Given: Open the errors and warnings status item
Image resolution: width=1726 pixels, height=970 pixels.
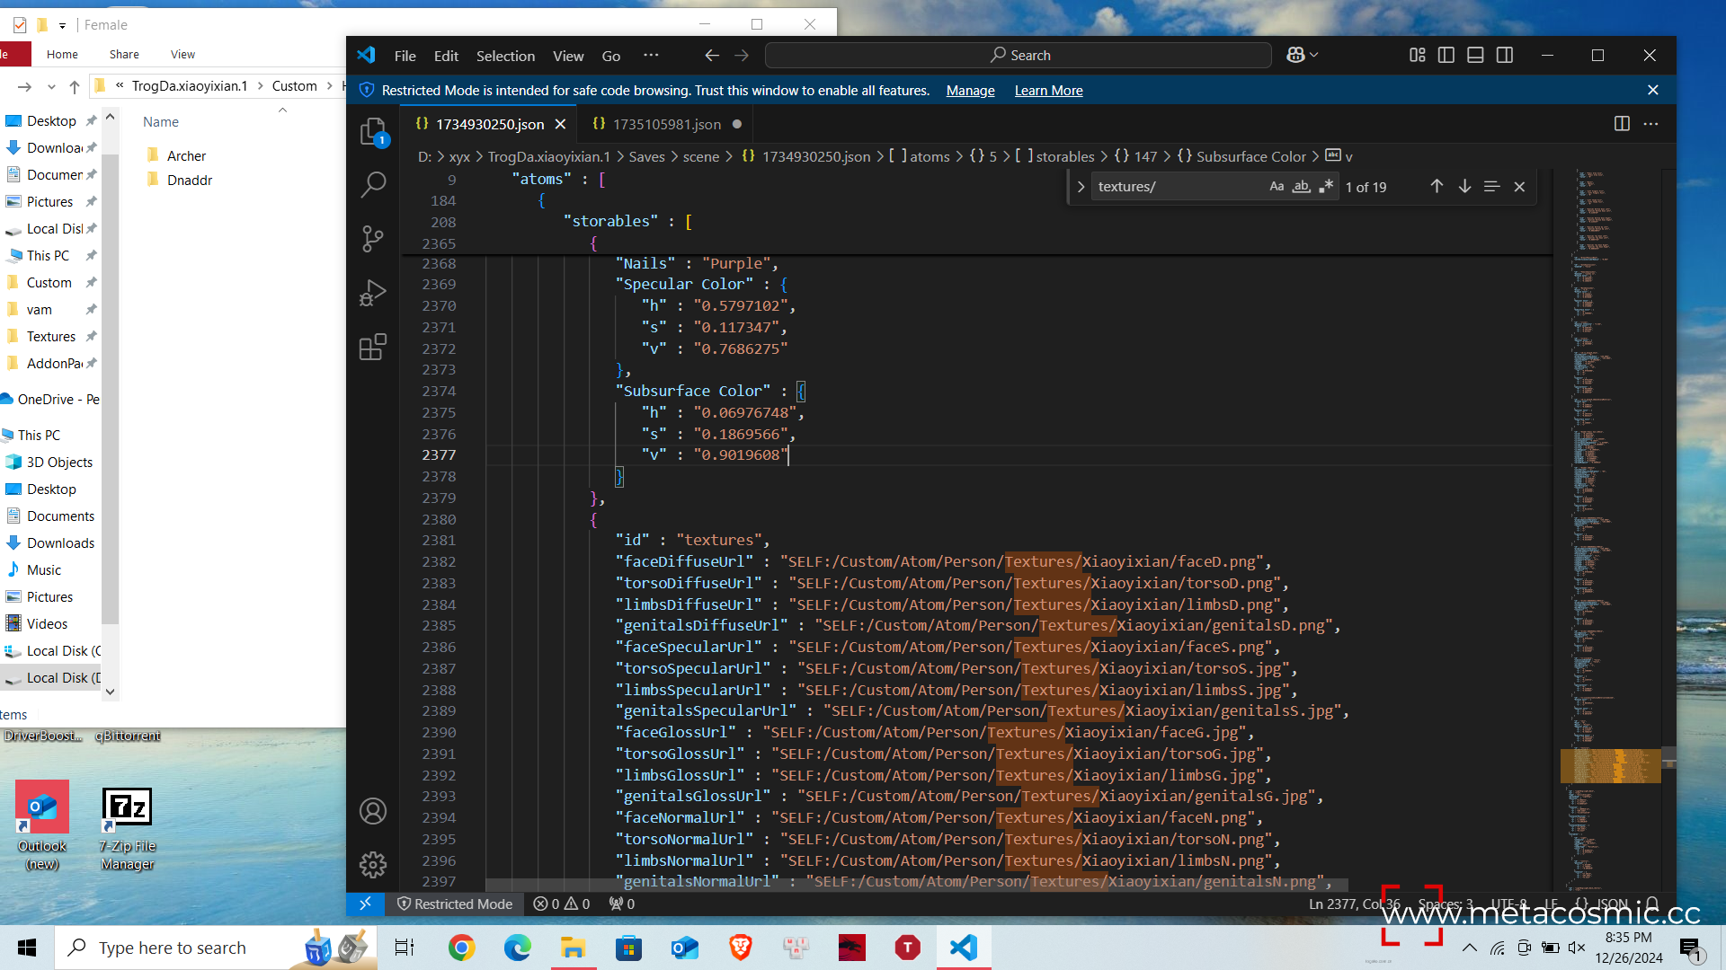Looking at the screenshot, I should [x=561, y=904].
